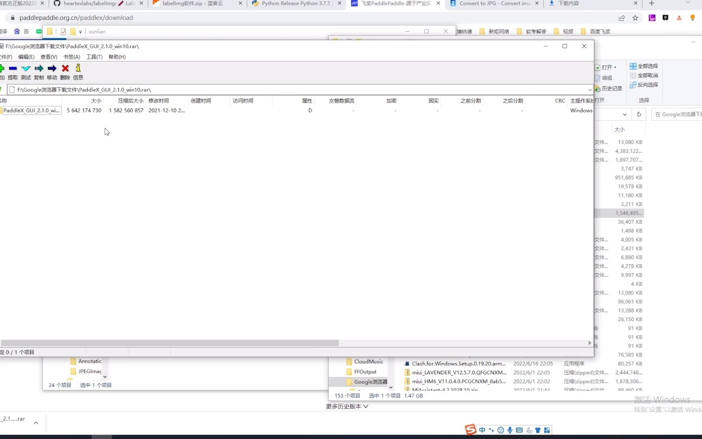This screenshot has height=439, width=702.
Task: Open the 编辑(E) menu in 7-Zip
Action: 26,57
